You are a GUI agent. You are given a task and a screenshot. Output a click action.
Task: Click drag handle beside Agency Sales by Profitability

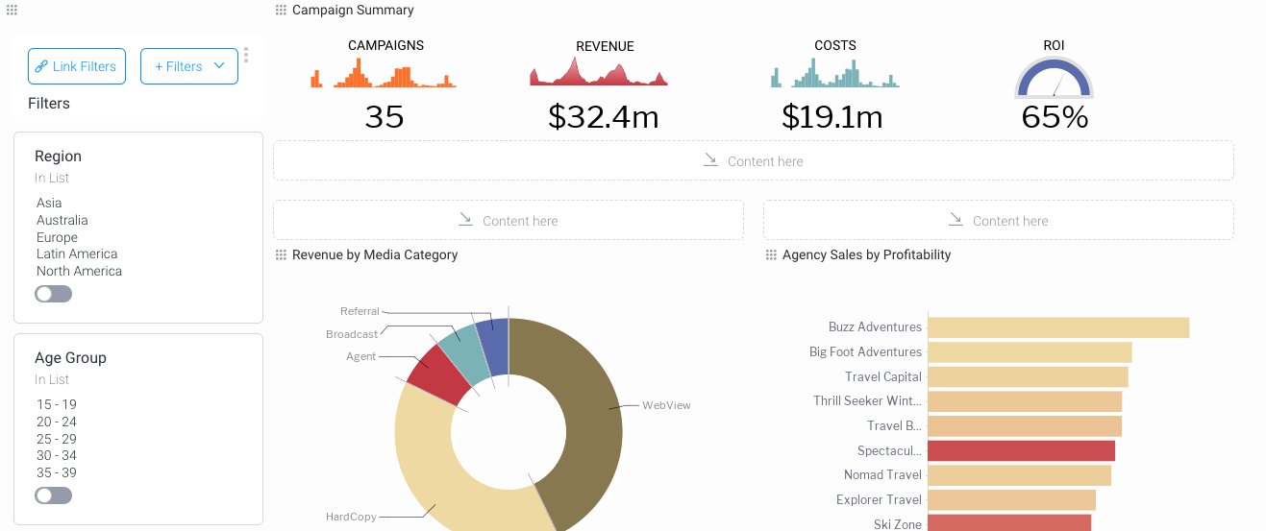point(771,255)
